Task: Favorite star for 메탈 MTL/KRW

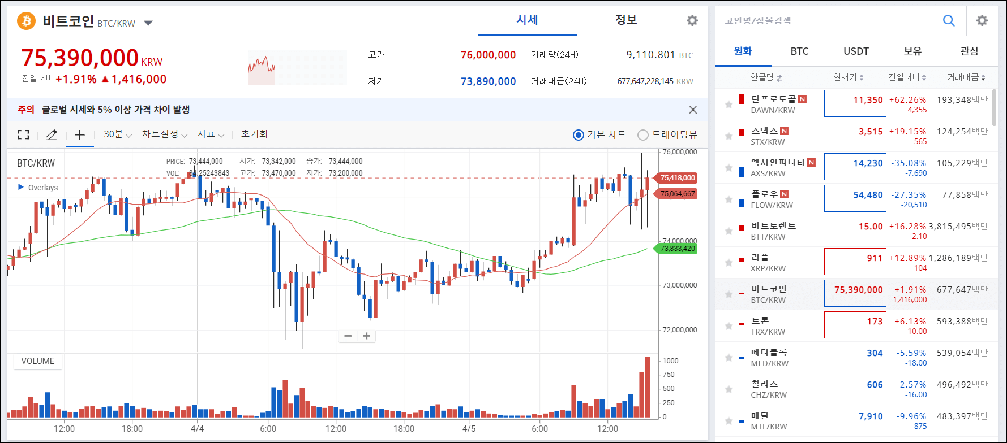Action: (729, 421)
